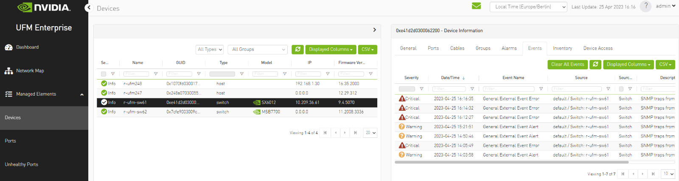The image size is (679, 181).
Task: Refresh the events table
Action: [595, 64]
